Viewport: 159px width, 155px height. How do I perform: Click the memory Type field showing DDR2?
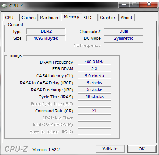coord(46,31)
